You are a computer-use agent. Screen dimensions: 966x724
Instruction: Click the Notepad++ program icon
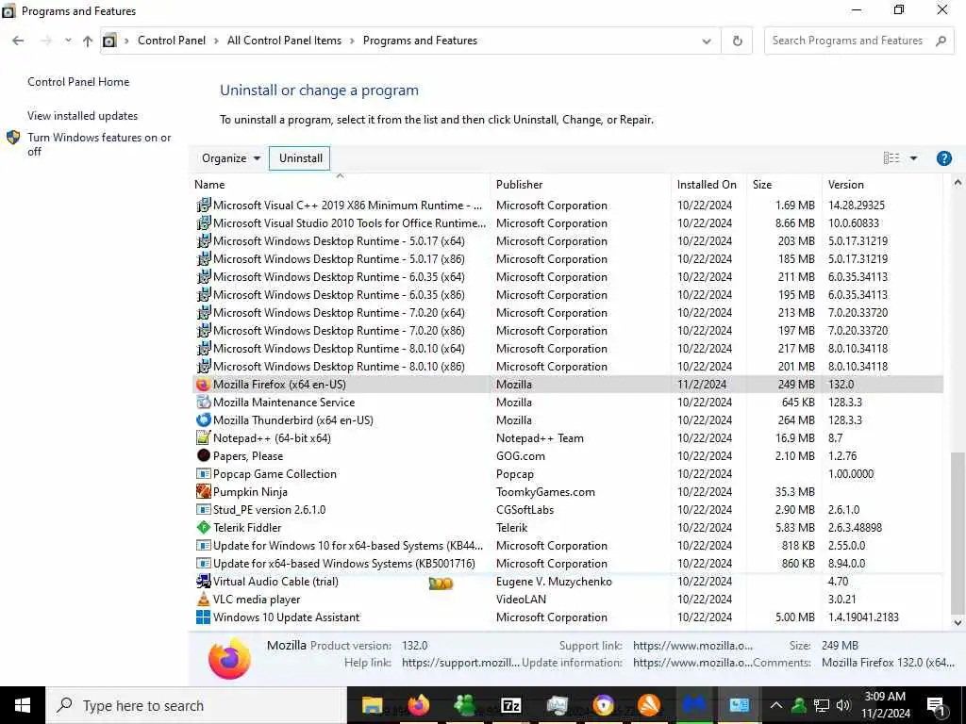click(x=203, y=437)
